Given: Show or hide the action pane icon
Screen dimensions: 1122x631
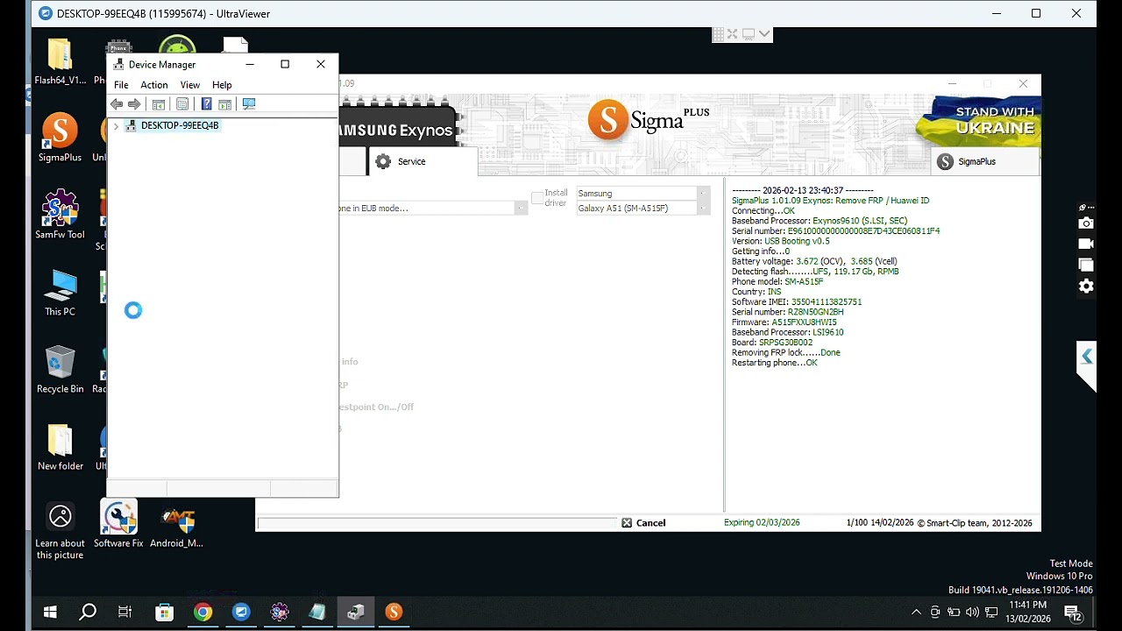Looking at the screenshot, I should click(x=225, y=104).
